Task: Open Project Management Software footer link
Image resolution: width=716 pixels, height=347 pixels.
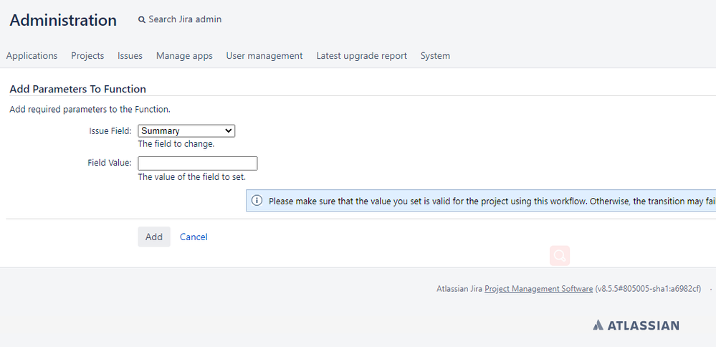Action: [539, 288]
